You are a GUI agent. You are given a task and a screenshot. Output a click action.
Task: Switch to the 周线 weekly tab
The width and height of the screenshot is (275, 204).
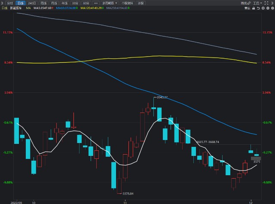tap(43, 3)
